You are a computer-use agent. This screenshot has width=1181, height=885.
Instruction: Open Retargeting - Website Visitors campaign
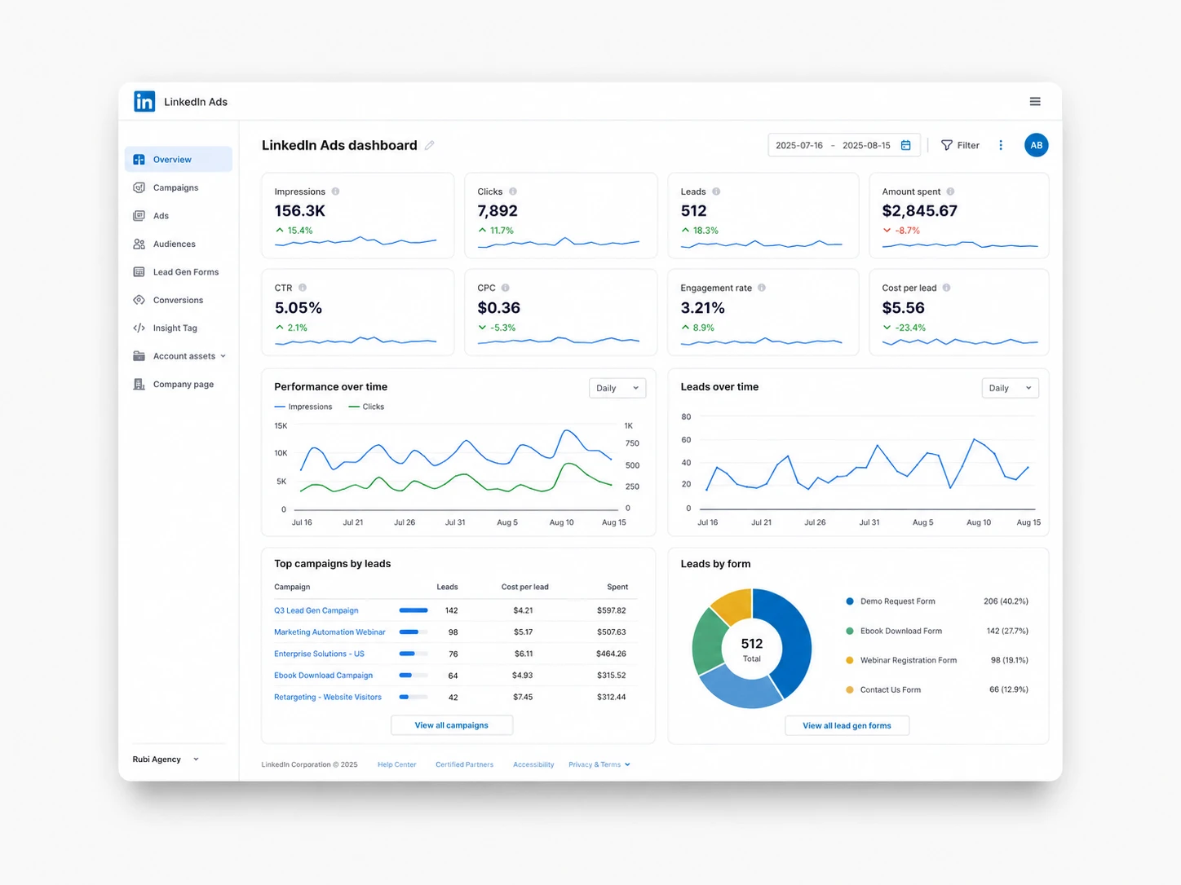(x=328, y=697)
